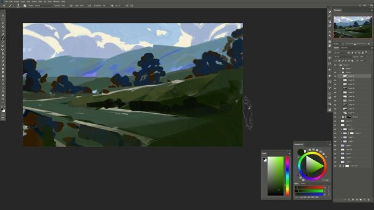This screenshot has width=374, height=210.
Task: Open the painting Mode dropdown in the options bar
Action: tap(43, 6)
